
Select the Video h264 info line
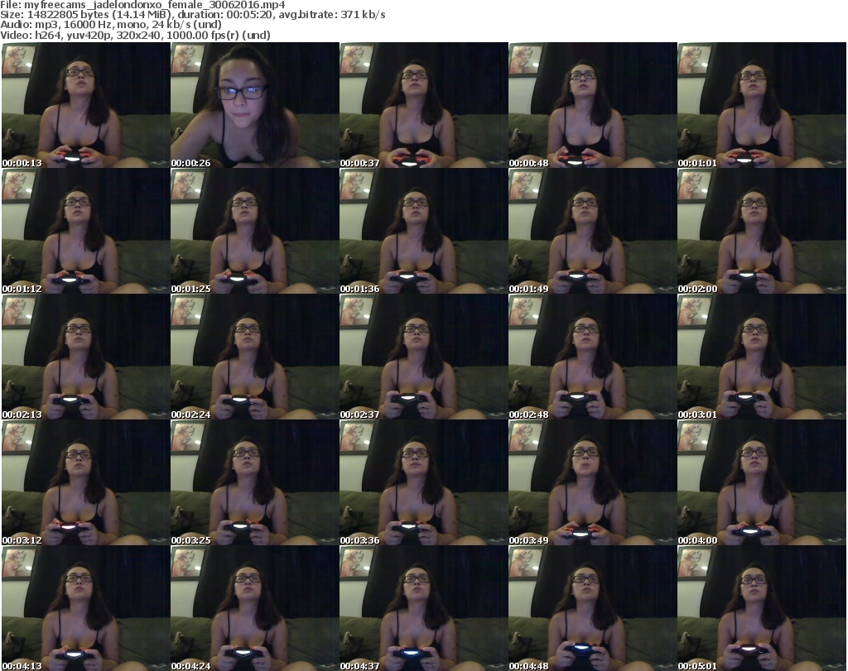[135, 35]
